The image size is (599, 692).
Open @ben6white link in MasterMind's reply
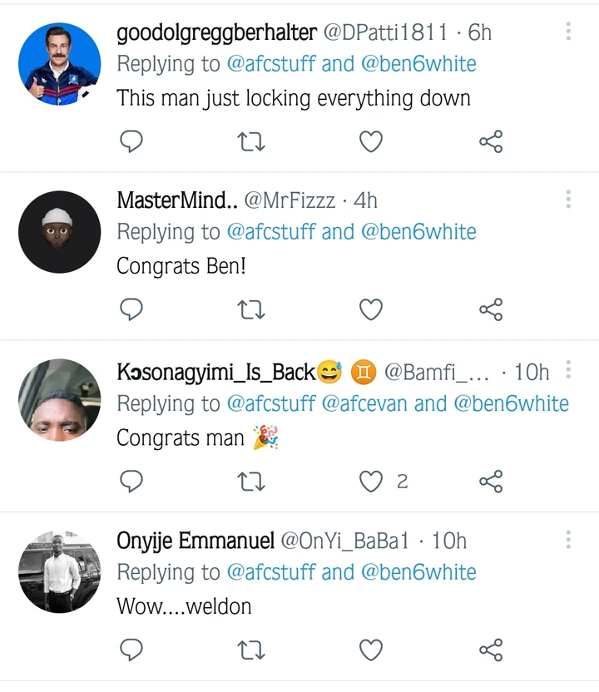[418, 232]
